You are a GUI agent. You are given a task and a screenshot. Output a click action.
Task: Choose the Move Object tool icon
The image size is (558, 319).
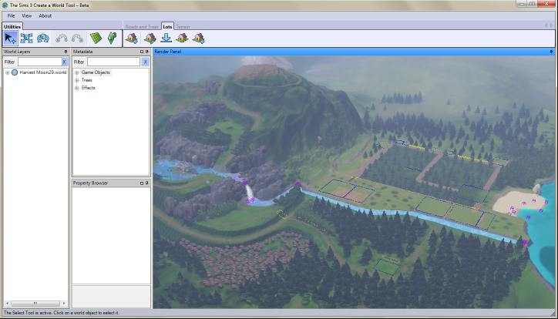[x=26, y=38]
